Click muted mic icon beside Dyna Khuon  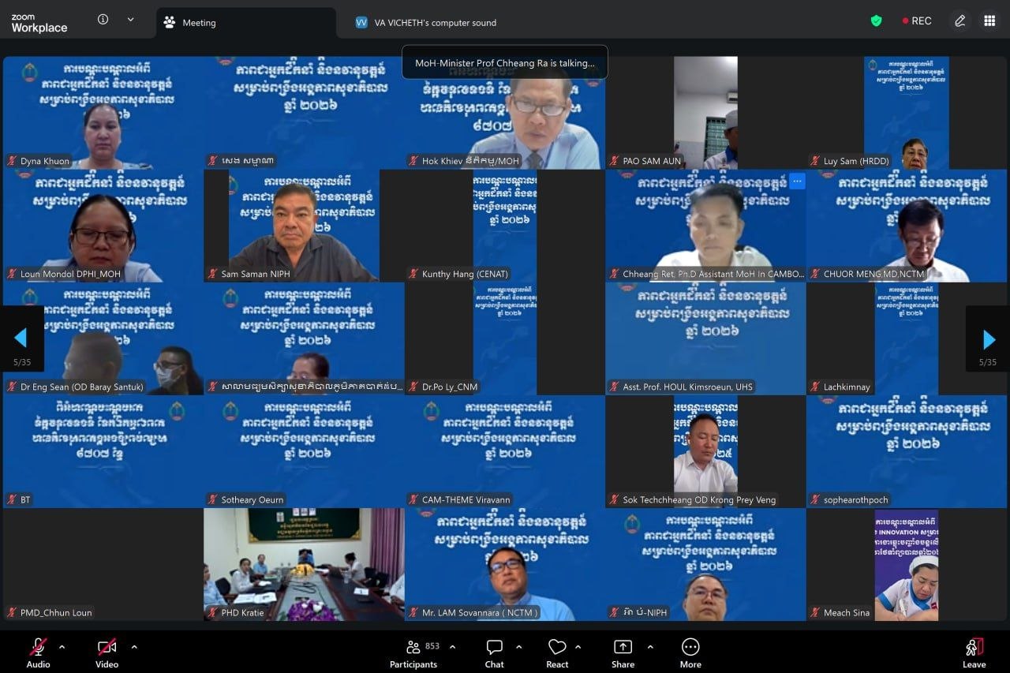12,161
